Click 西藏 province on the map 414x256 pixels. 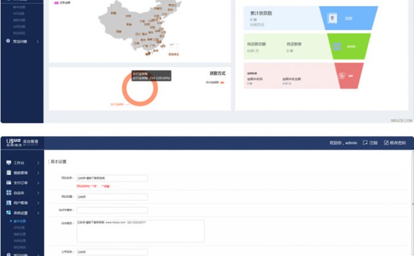(119, 31)
